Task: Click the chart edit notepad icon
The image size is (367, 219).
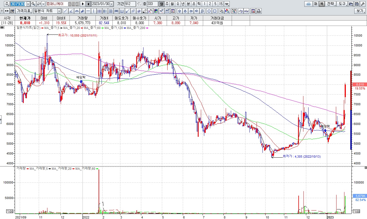Action: 12,11
